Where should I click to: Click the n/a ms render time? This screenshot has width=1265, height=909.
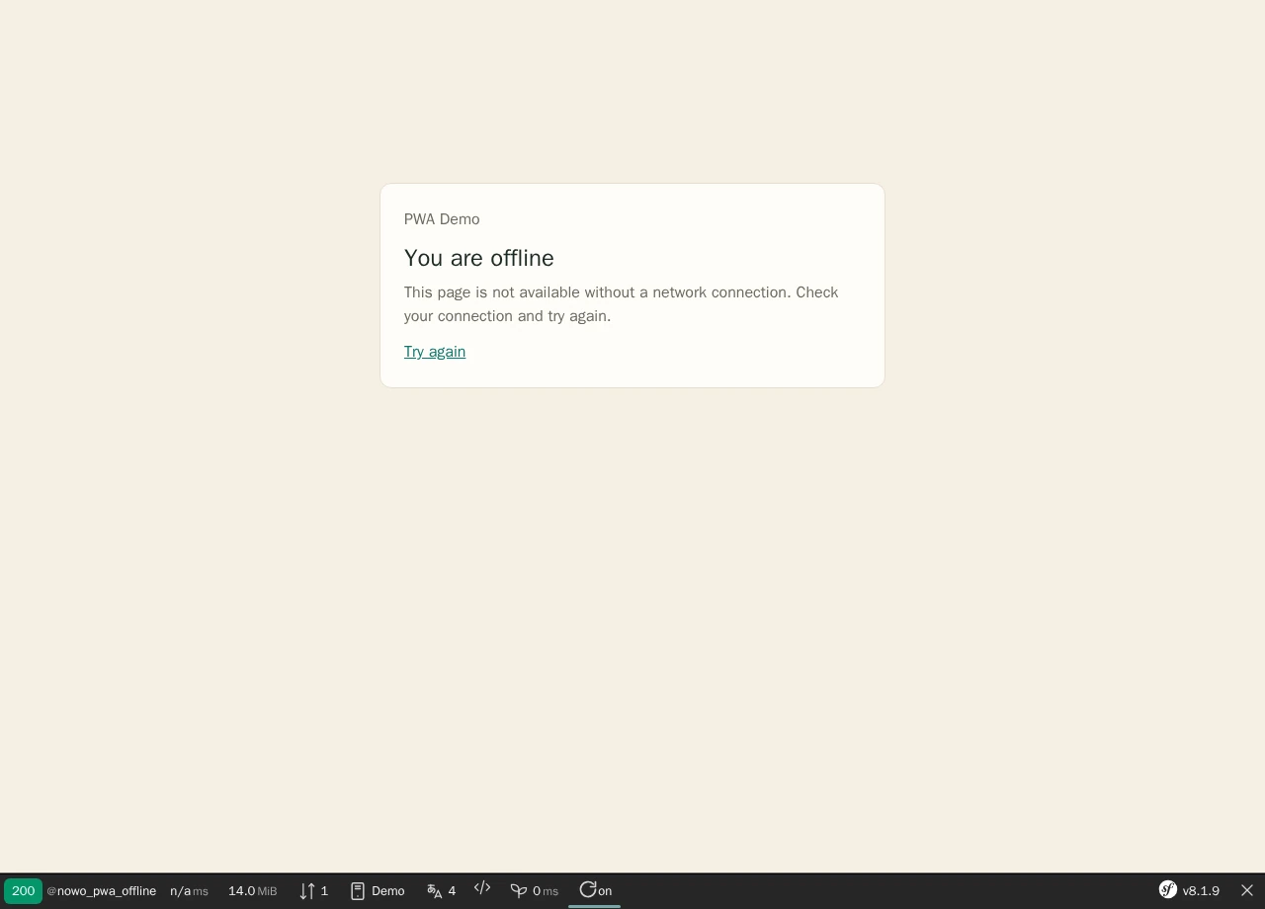pos(189,891)
